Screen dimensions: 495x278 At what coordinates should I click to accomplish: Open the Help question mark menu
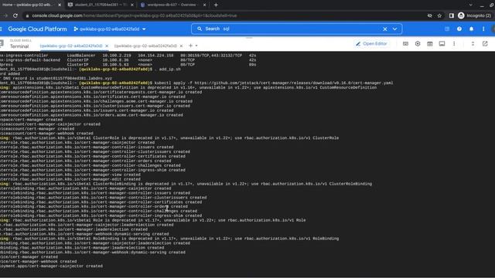[x=459, y=29]
